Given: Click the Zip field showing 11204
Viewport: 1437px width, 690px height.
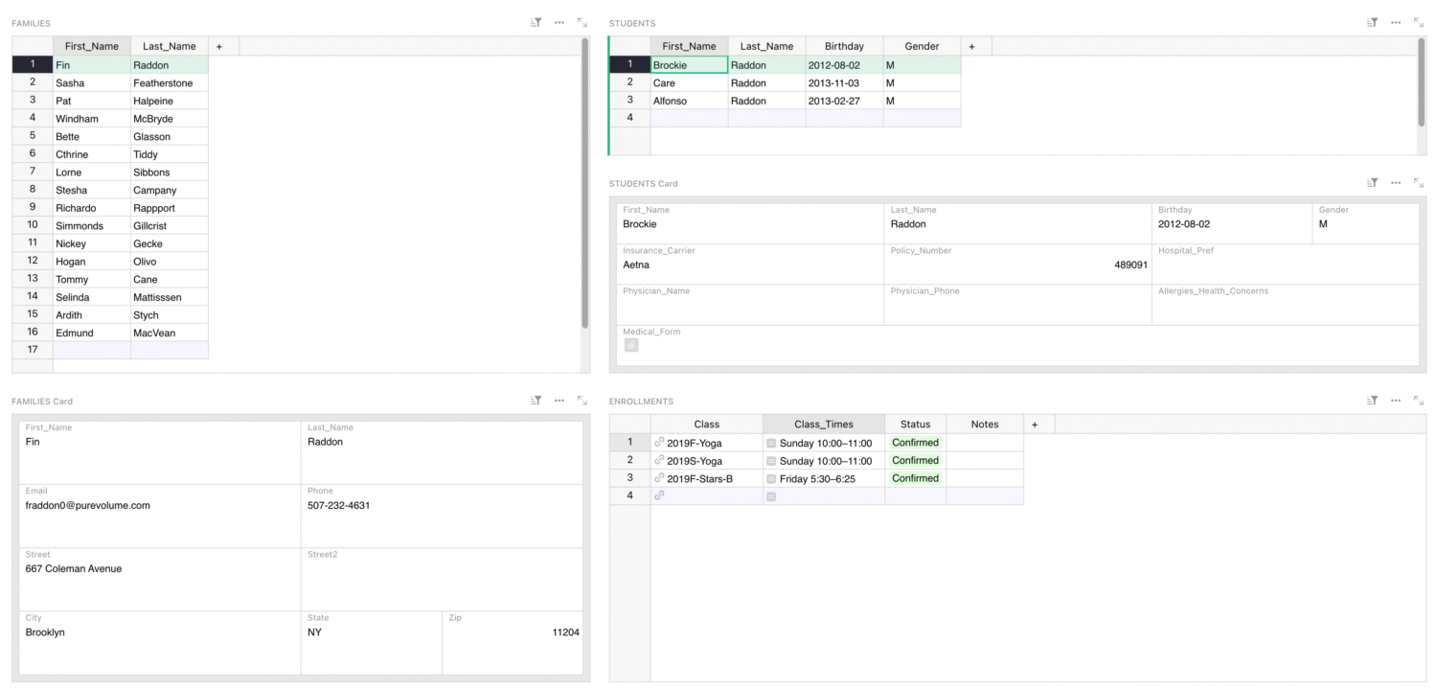Looking at the screenshot, I should [513, 643].
